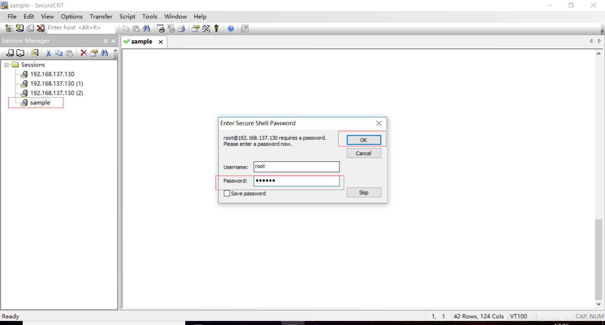Click the tab scroll right arrow
Image resolution: width=605 pixels, height=325 pixels.
[x=599, y=41]
